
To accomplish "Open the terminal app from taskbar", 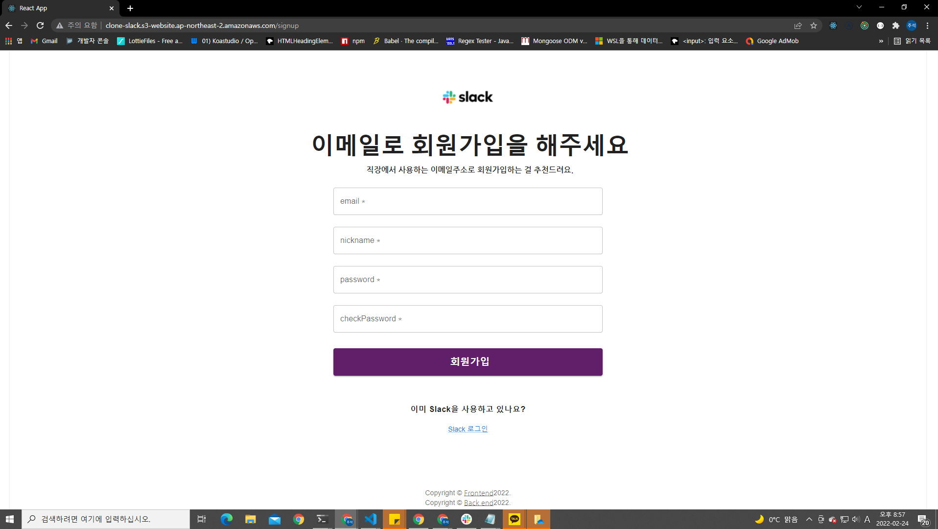I will click(322, 519).
